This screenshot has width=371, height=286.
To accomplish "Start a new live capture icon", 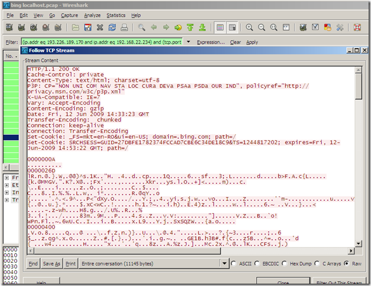I will click(x=34, y=27).
